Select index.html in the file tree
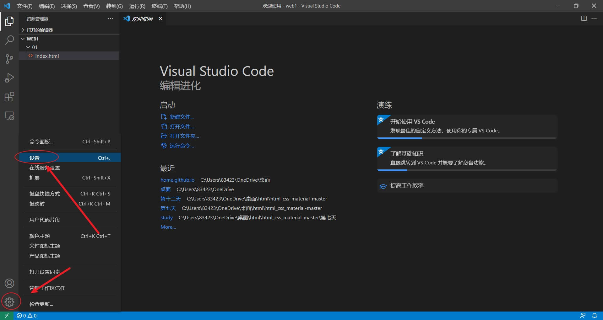The width and height of the screenshot is (603, 320). (x=69, y=56)
